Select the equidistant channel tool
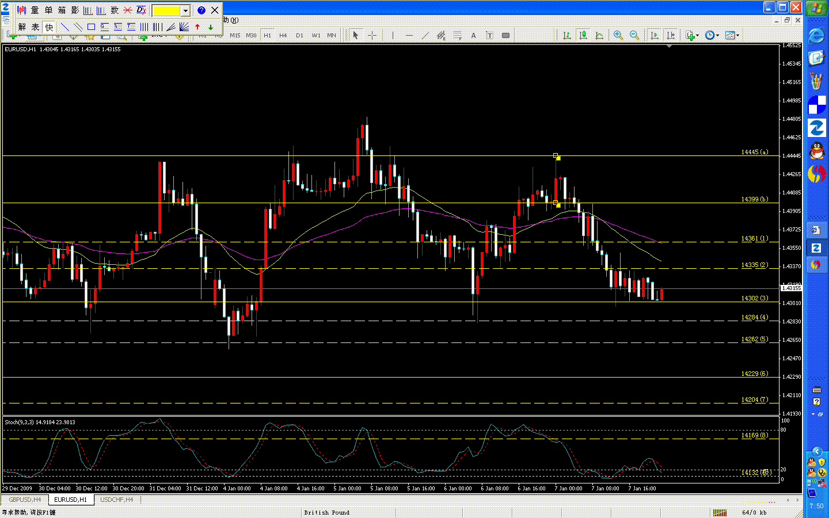The width and height of the screenshot is (829, 518). tap(441, 36)
